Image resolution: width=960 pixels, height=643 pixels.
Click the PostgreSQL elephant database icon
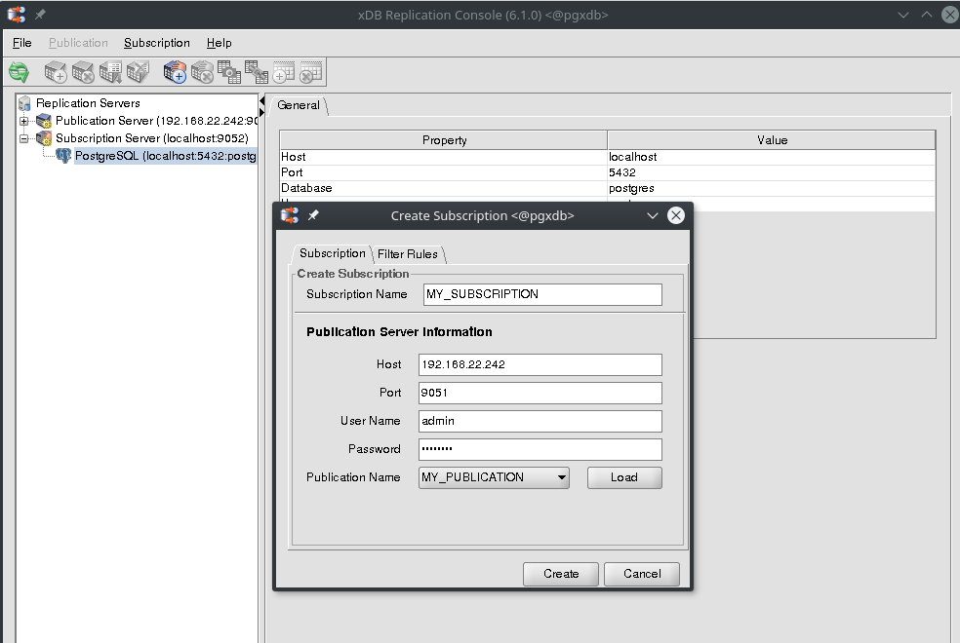coord(63,156)
